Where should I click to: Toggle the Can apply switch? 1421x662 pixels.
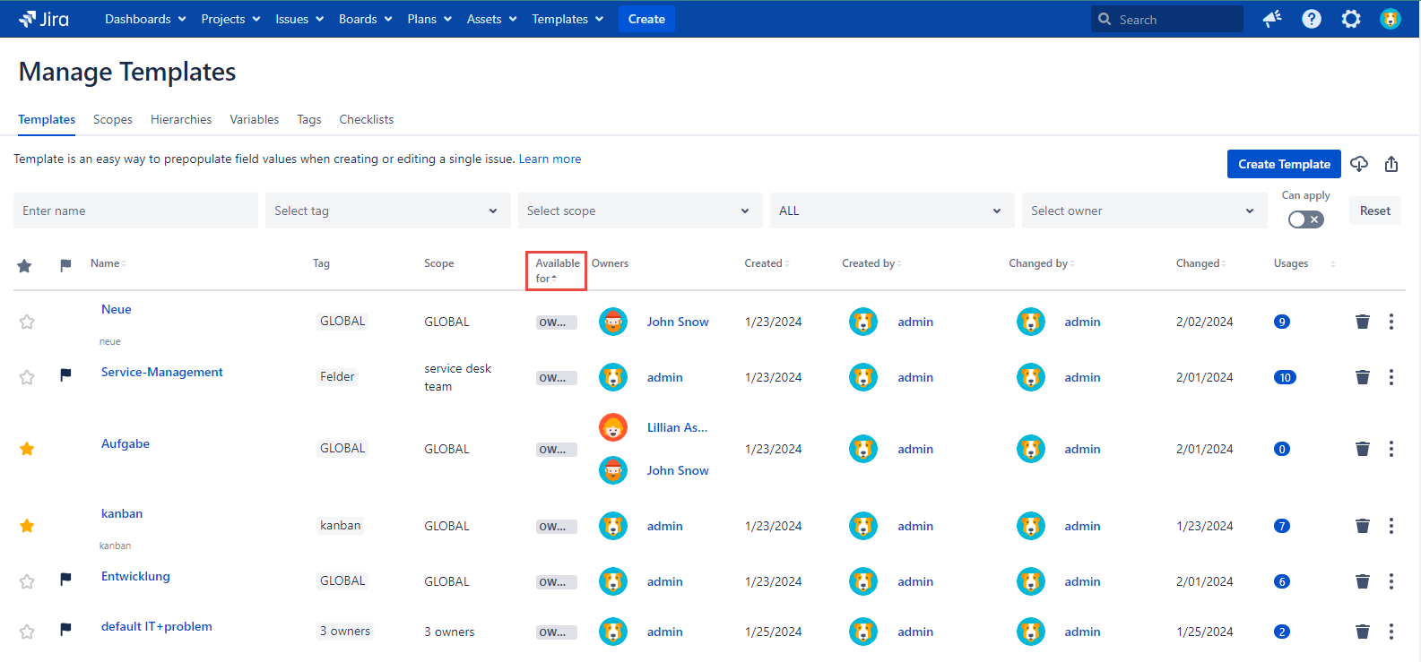point(1305,219)
